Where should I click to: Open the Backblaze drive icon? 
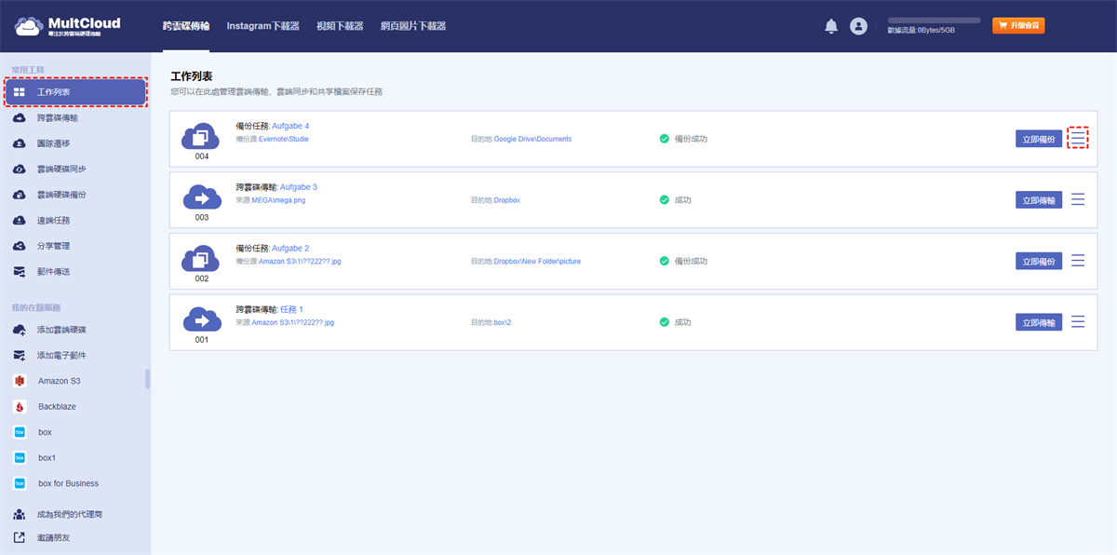(20, 407)
